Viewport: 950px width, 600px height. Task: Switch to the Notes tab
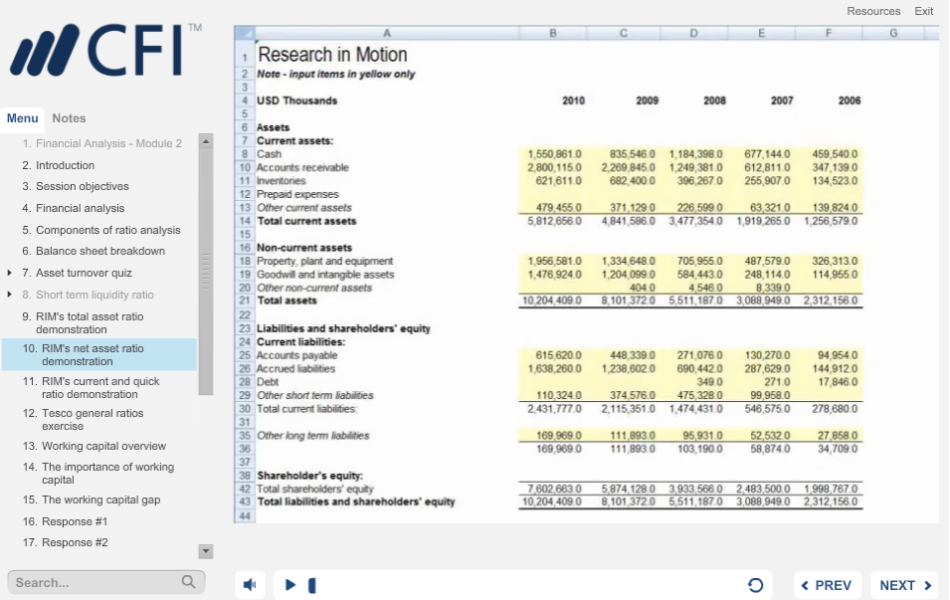click(x=69, y=118)
